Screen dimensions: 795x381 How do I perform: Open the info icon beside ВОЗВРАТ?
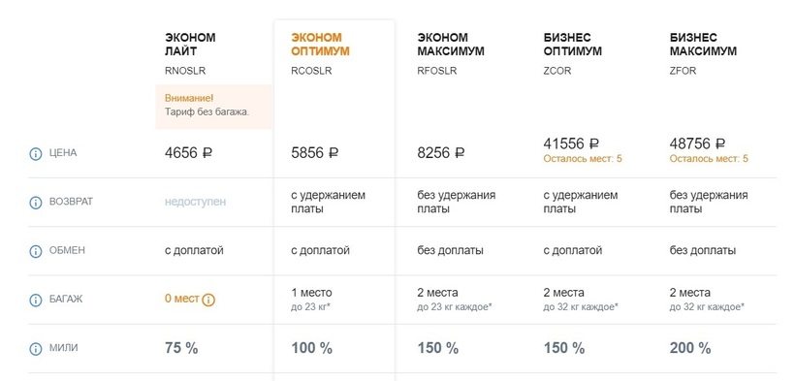[36, 203]
